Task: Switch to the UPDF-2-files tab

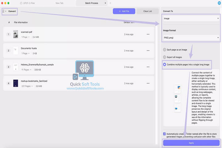Action: [27, 3]
